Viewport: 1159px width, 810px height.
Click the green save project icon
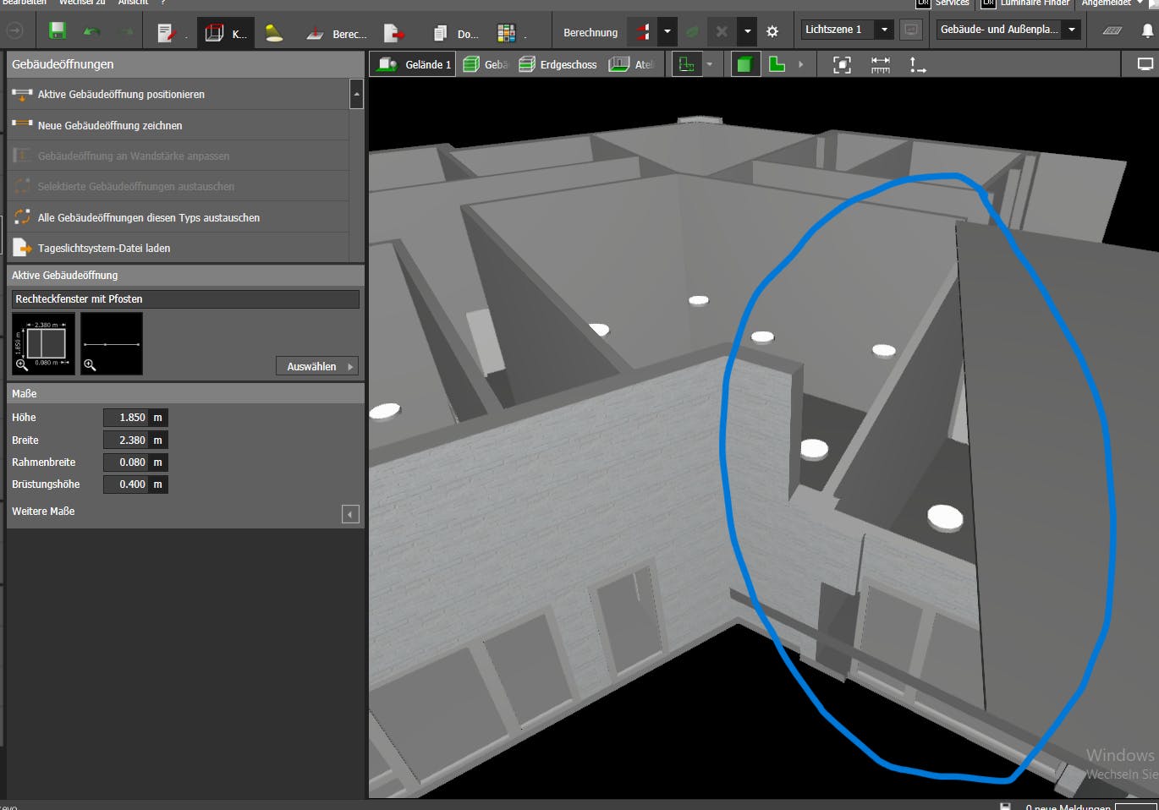[x=58, y=31]
